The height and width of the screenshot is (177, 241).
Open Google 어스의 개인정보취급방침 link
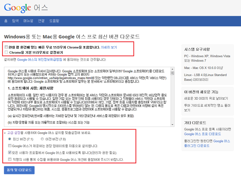[39, 60]
